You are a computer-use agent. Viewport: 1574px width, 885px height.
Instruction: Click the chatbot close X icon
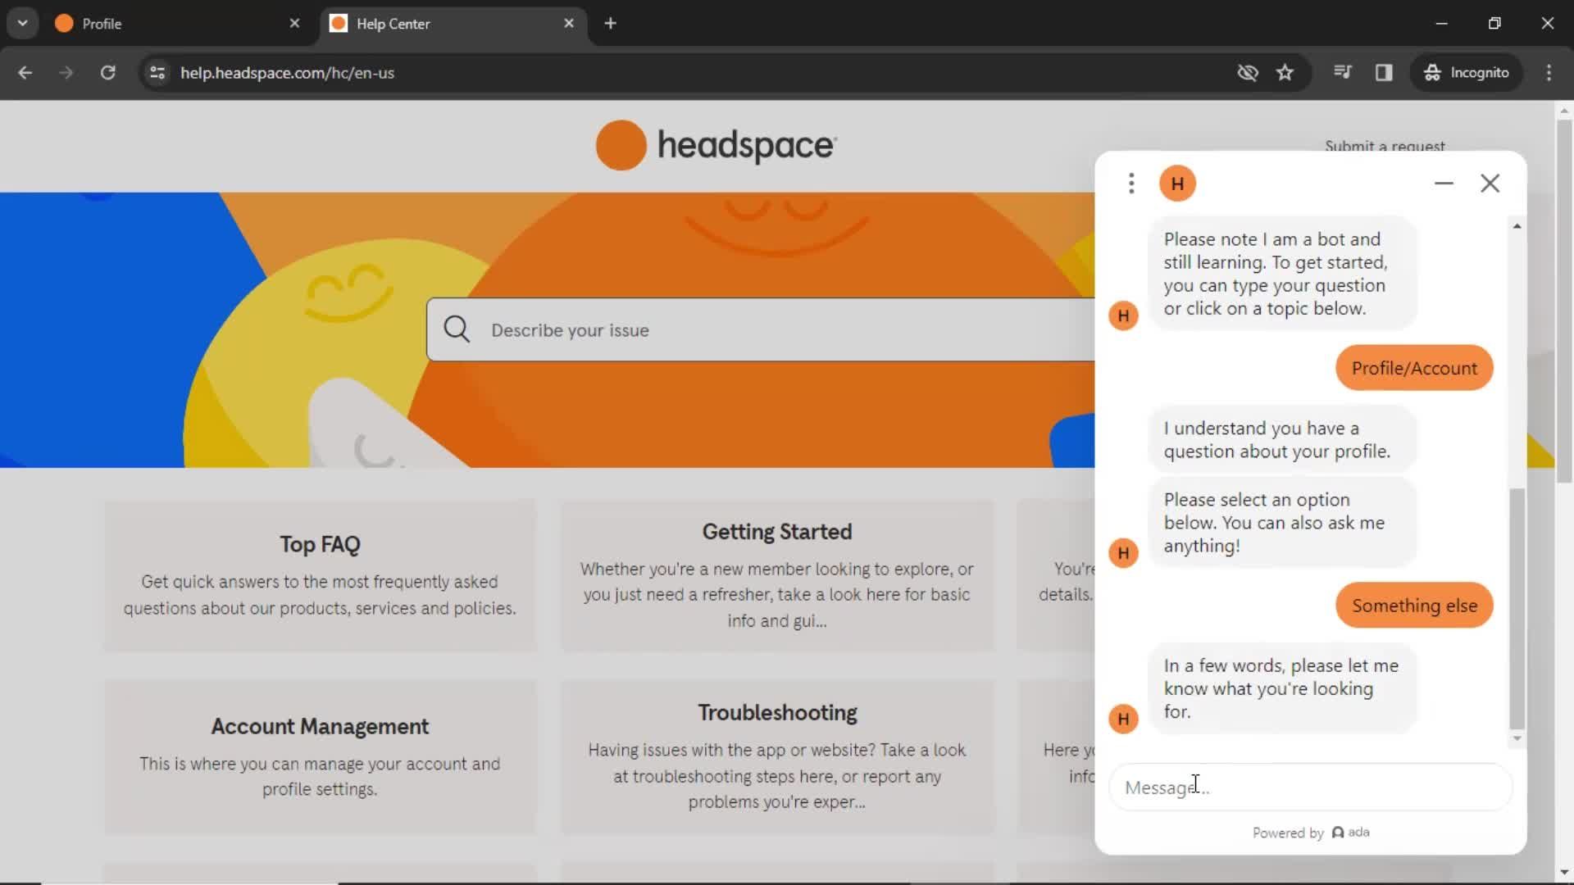pyautogui.click(x=1490, y=183)
